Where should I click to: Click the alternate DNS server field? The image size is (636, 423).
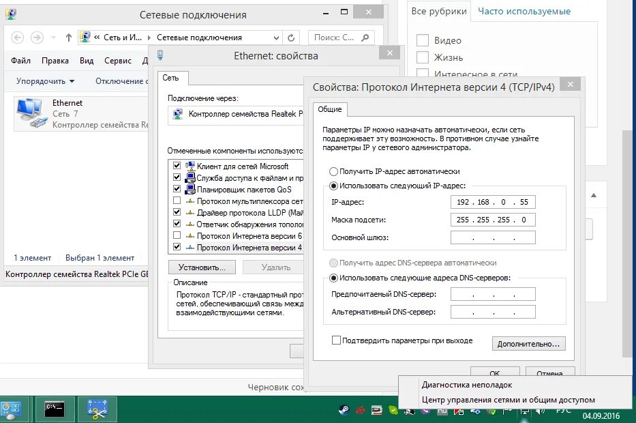493,312
